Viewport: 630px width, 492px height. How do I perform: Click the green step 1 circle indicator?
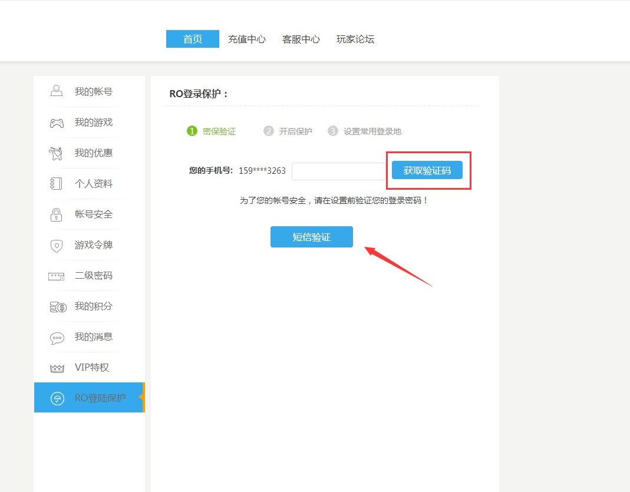(192, 131)
